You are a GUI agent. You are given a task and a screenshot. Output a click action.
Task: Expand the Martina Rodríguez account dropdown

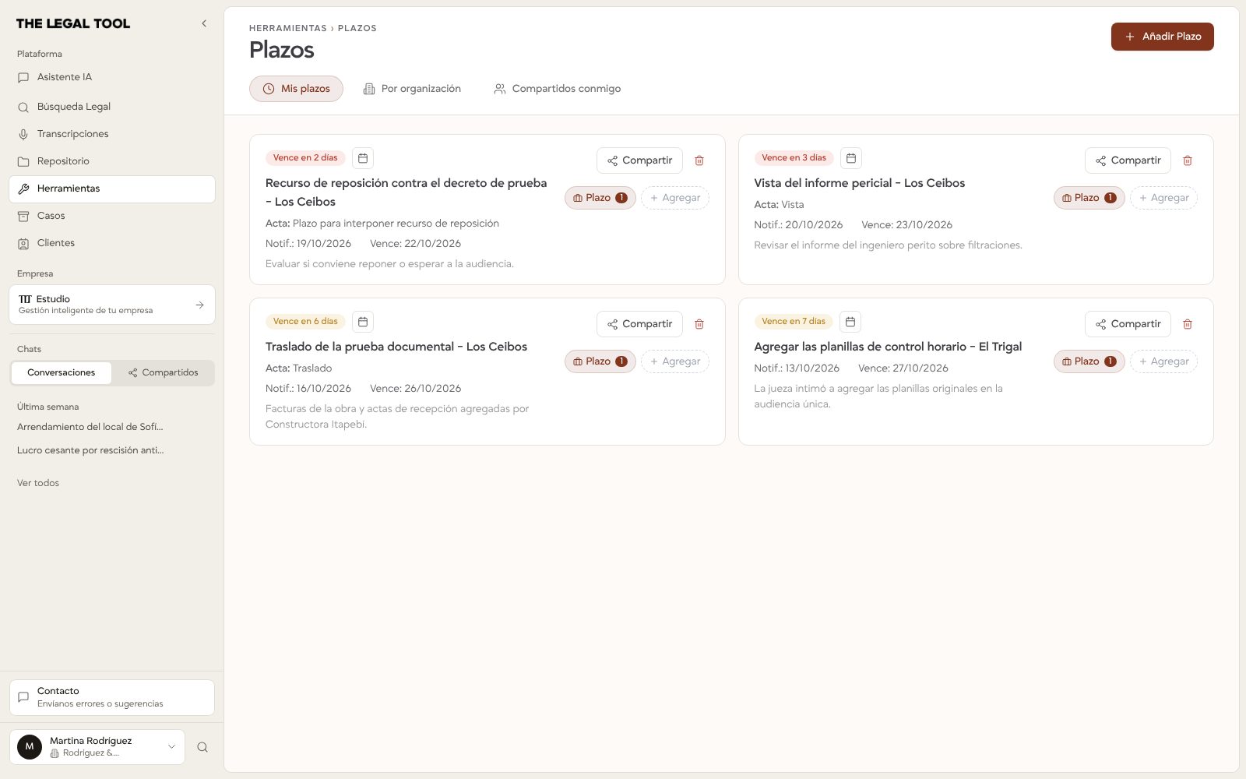point(97,747)
